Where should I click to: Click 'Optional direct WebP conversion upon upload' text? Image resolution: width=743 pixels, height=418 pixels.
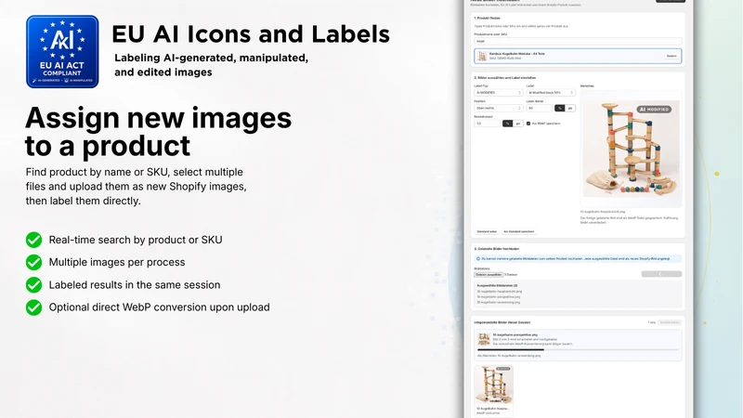point(159,307)
